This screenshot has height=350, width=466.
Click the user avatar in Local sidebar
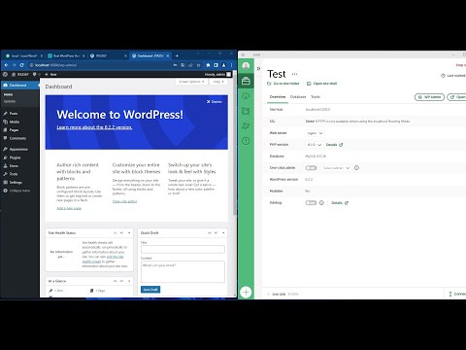(246, 66)
